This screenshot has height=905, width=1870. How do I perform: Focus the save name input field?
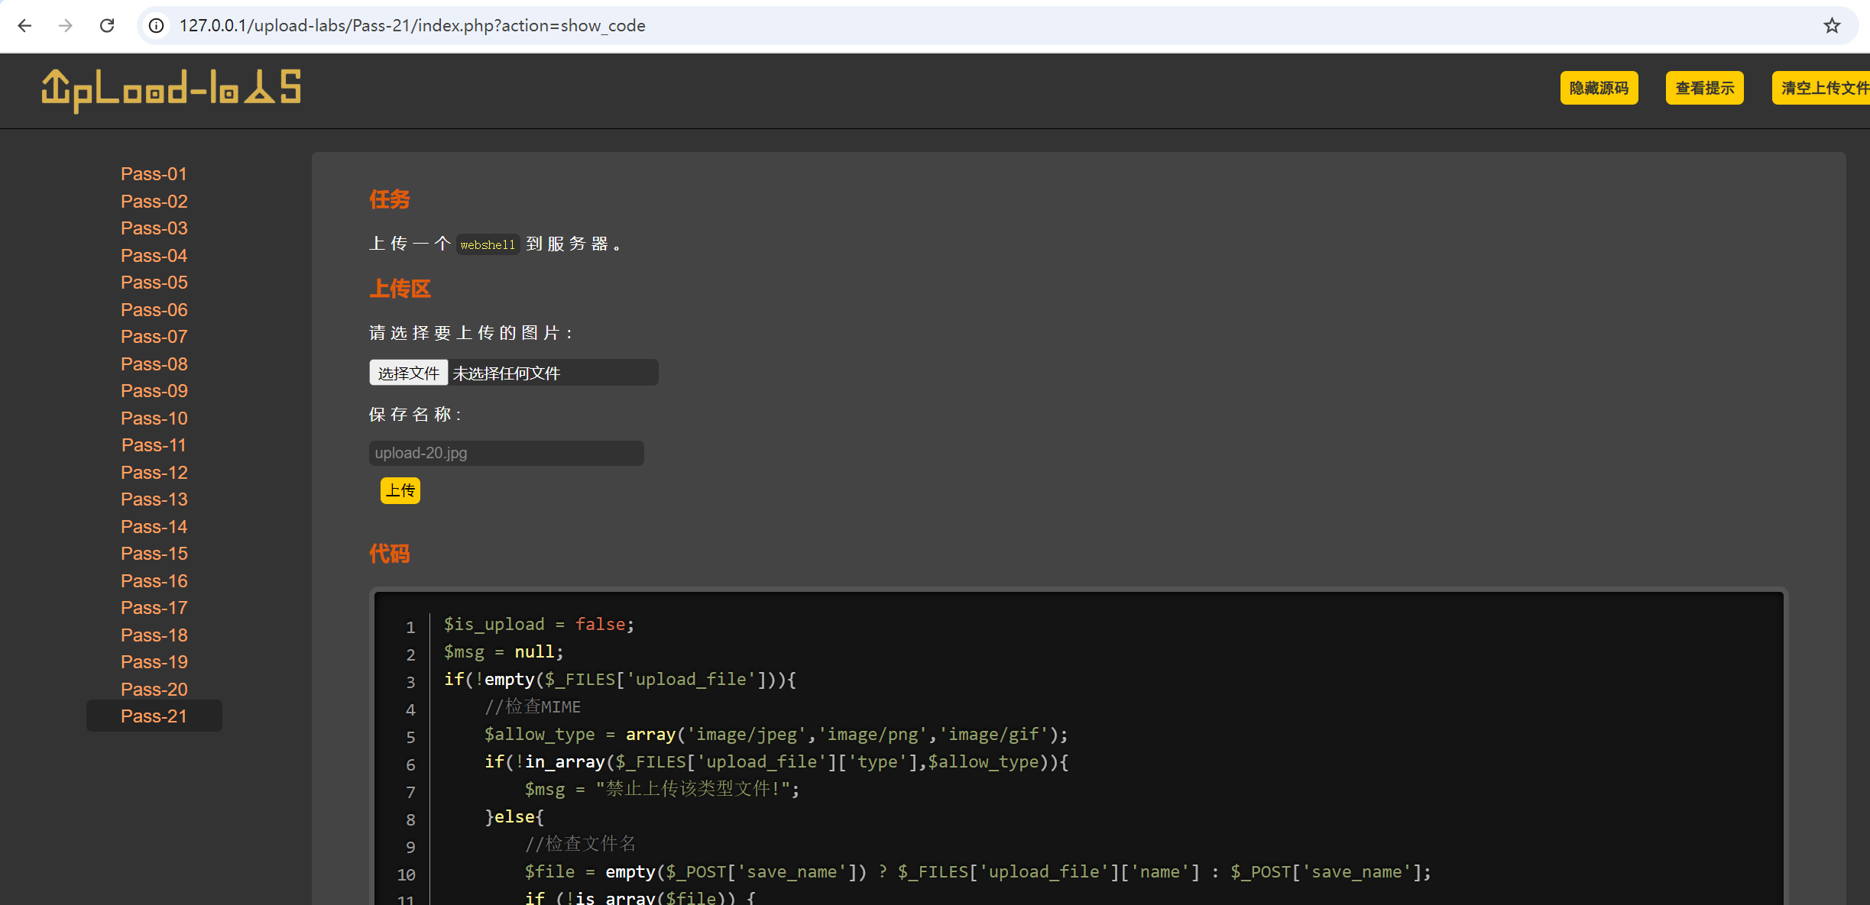506,453
